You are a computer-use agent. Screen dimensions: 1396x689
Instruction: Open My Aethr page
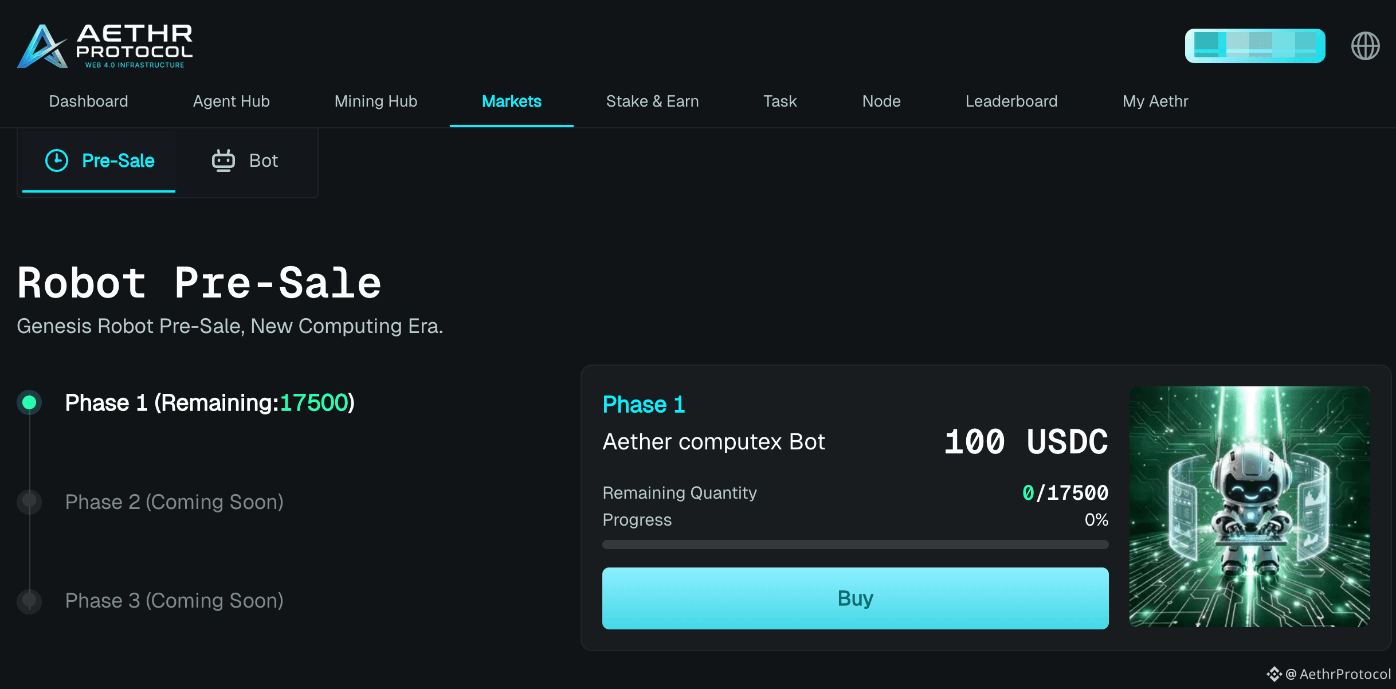[x=1155, y=101]
